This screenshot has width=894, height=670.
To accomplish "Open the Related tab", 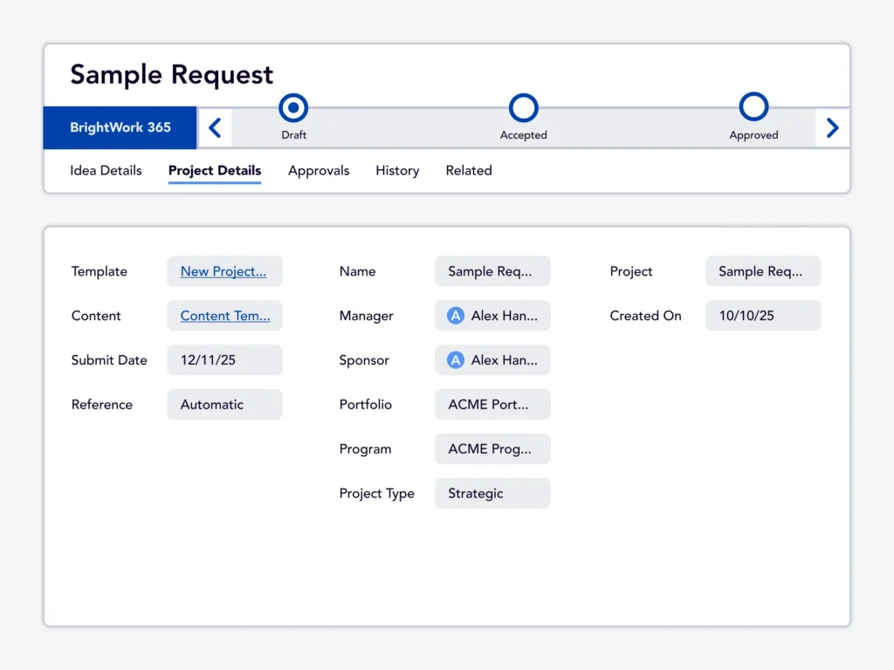I will (468, 170).
